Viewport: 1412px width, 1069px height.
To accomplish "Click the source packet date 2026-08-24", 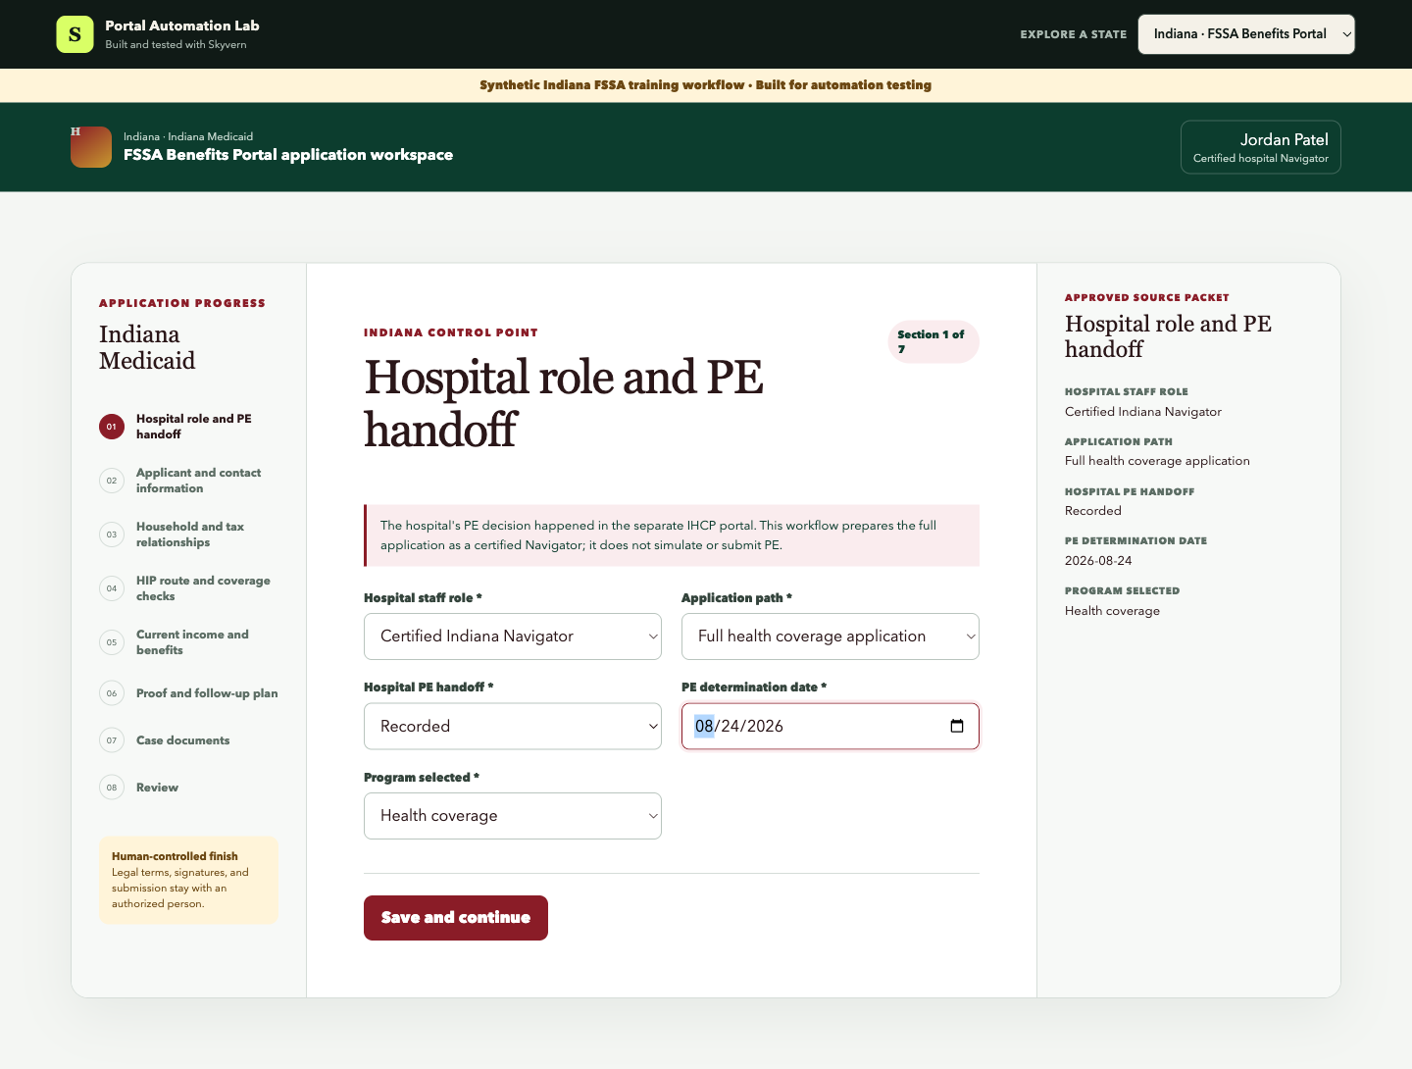I will (x=1098, y=561).
